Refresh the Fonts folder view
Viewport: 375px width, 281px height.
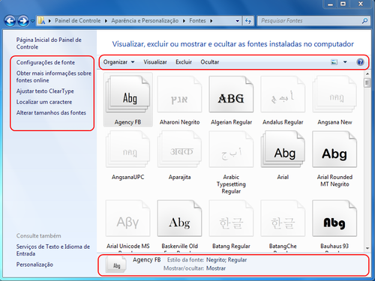pyautogui.click(x=248, y=21)
